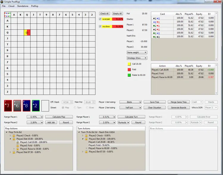This screenshot has width=223, height=175.
Task: Select the Turn street radio button
Action: point(75,108)
